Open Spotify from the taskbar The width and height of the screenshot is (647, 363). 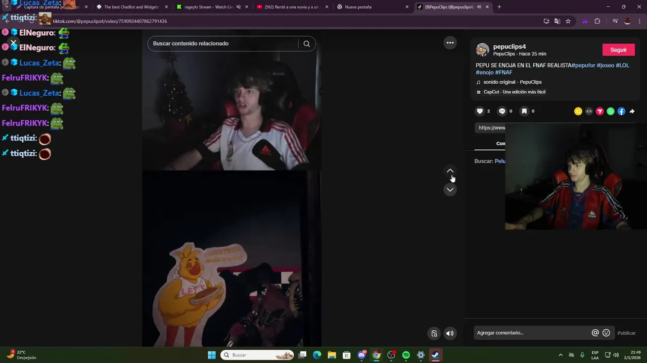[x=406, y=355]
